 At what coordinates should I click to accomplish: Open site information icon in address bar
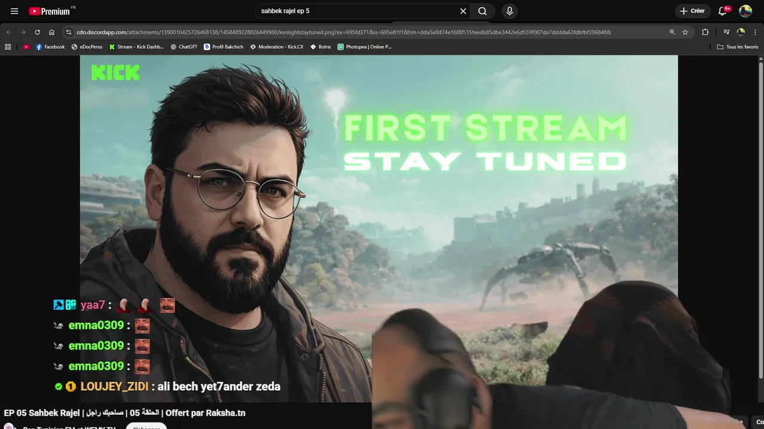pyautogui.click(x=69, y=32)
